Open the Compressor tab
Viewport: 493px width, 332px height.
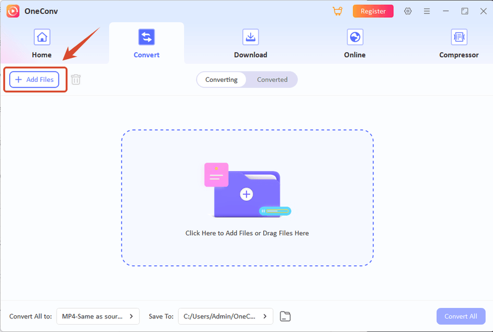tap(458, 44)
